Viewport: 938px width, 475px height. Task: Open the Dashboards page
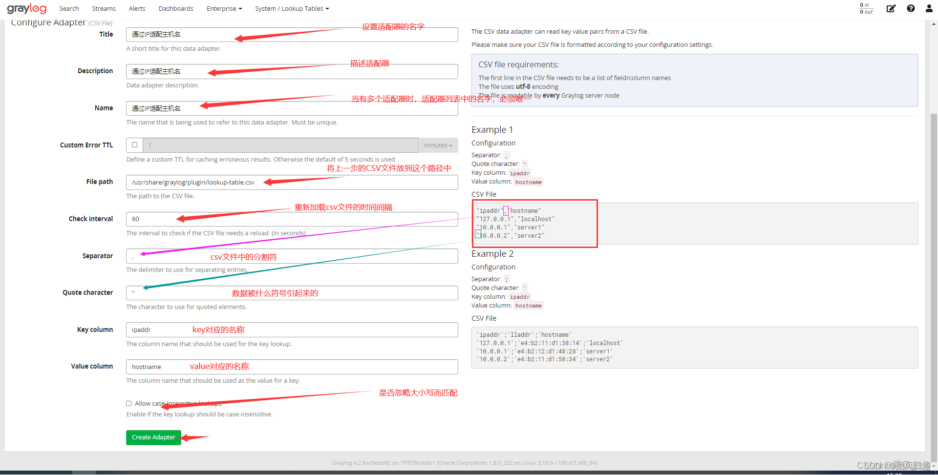point(176,8)
